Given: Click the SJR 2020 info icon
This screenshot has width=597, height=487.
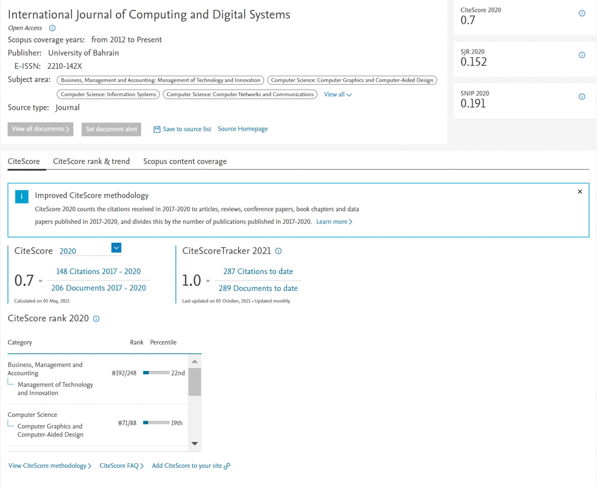Looking at the screenshot, I should click(x=581, y=55).
